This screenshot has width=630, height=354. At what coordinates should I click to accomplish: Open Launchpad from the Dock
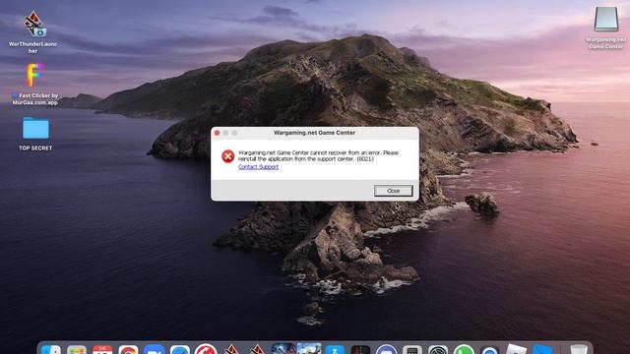[77, 350]
